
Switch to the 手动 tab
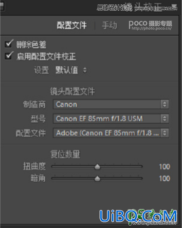(109, 25)
